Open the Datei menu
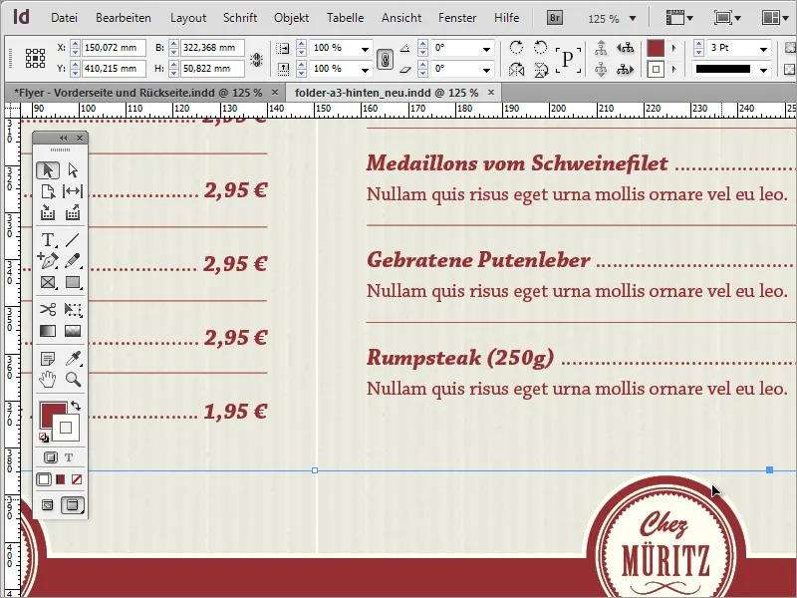This screenshot has width=797, height=598. point(64,18)
